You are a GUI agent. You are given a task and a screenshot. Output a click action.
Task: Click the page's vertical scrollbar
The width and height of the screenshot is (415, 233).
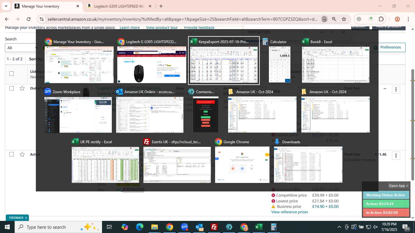[x=413, y=124]
